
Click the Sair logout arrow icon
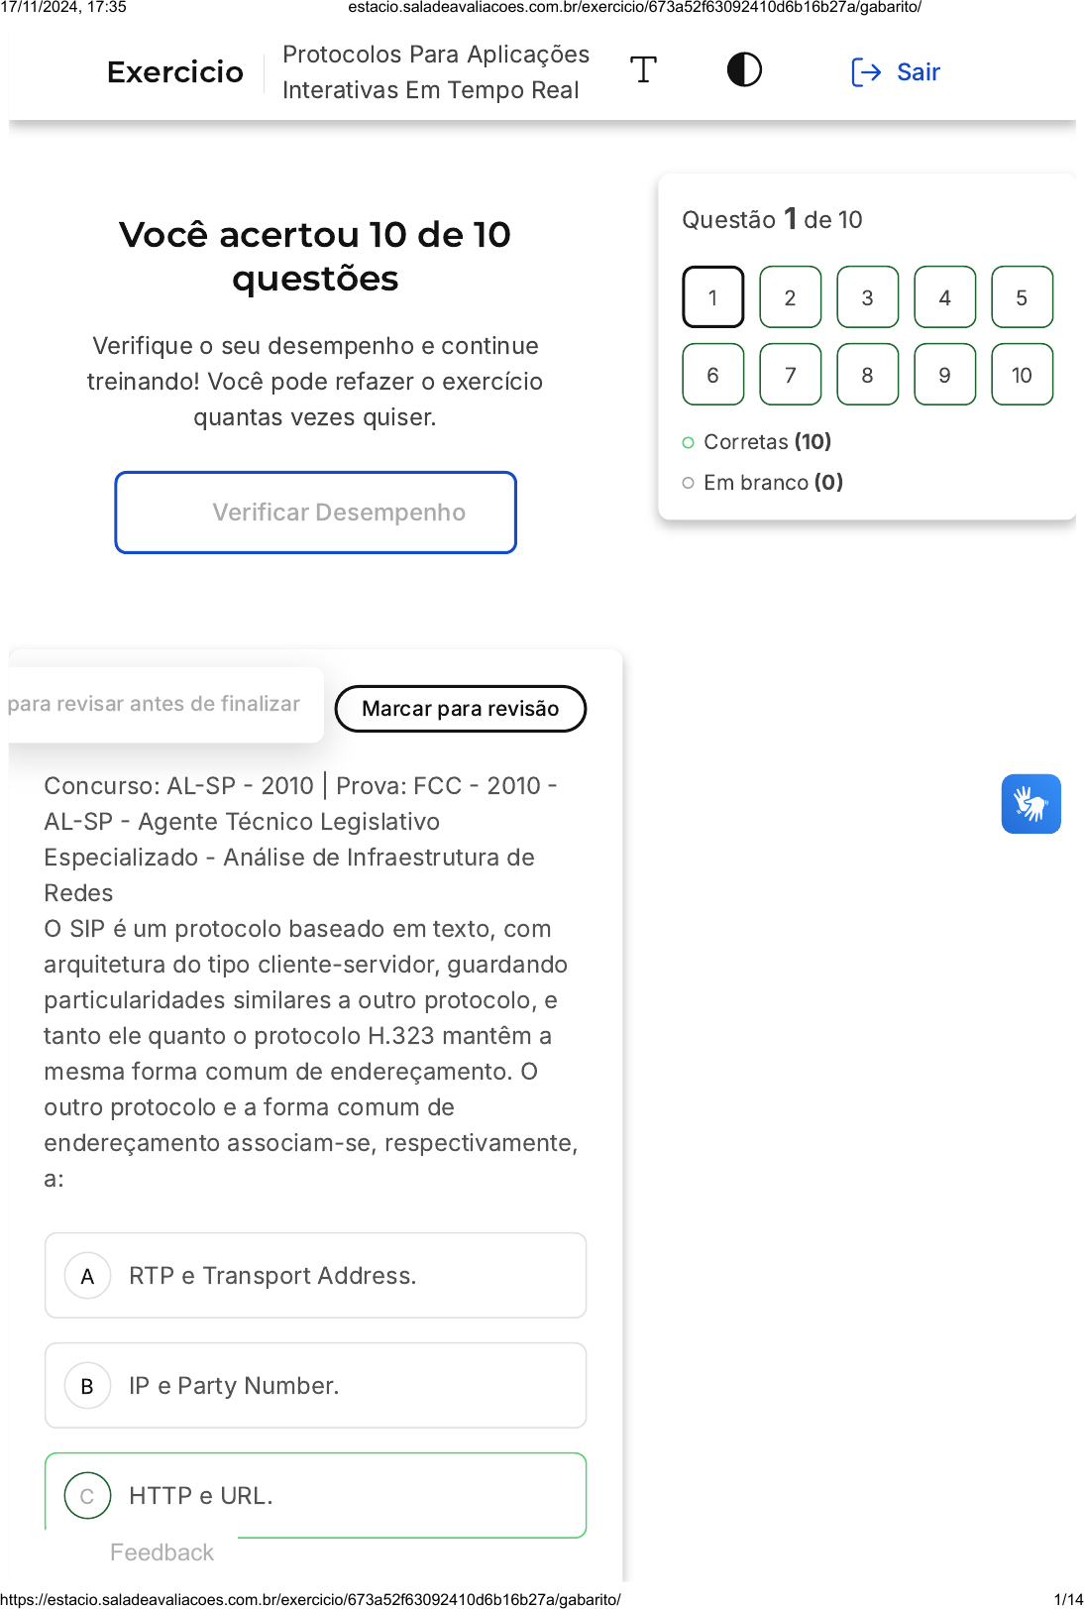866,72
